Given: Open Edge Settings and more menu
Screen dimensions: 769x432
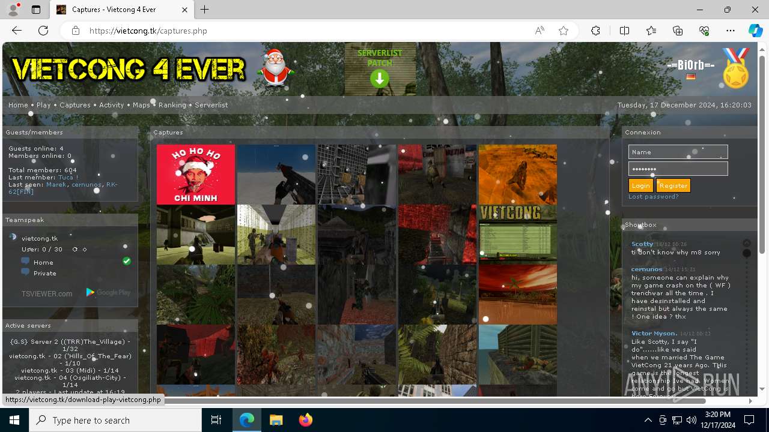Looking at the screenshot, I should click(731, 31).
